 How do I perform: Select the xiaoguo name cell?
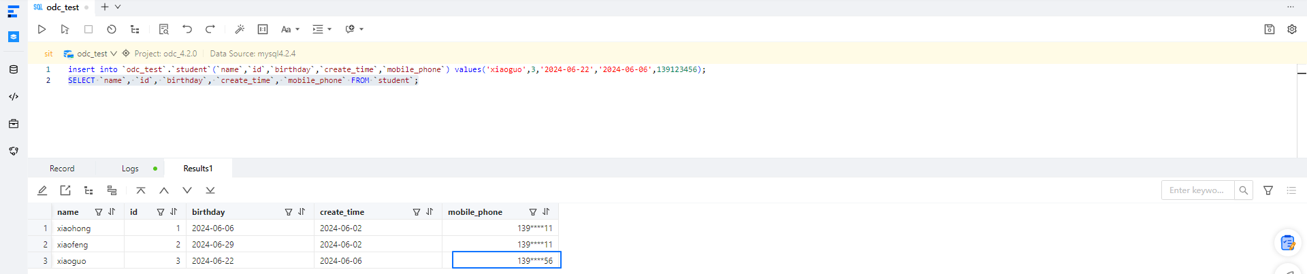88,261
